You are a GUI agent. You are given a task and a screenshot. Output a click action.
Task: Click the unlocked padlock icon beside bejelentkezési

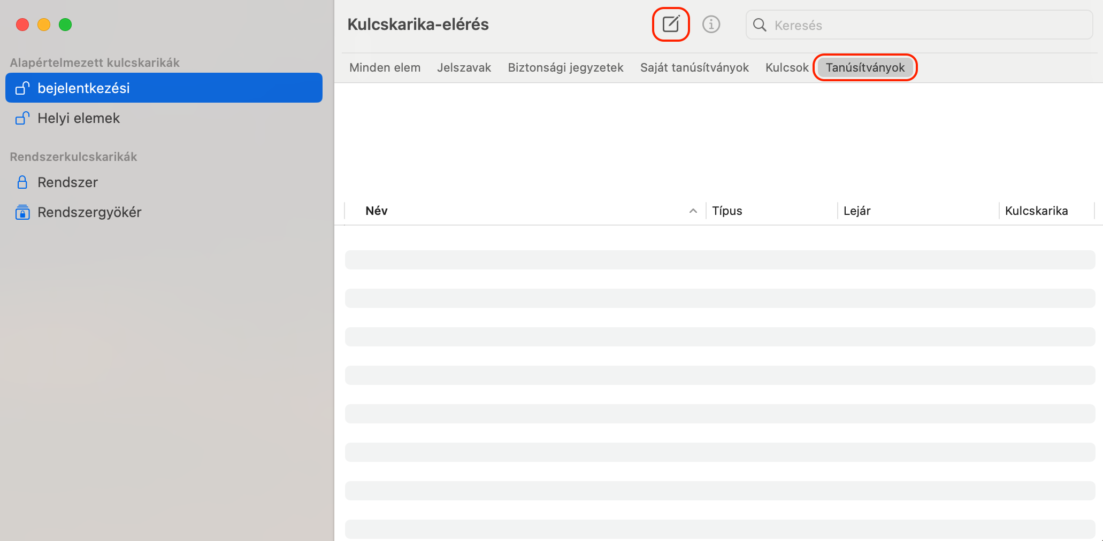click(22, 88)
